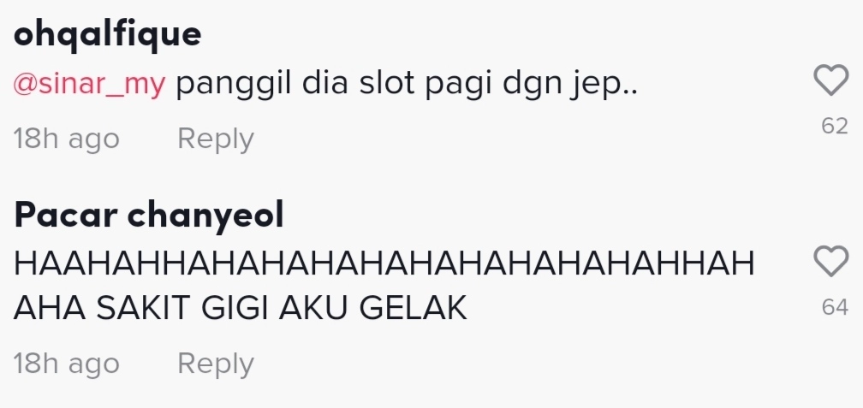Click the 62 likes count
863x408 pixels.
click(x=835, y=127)
